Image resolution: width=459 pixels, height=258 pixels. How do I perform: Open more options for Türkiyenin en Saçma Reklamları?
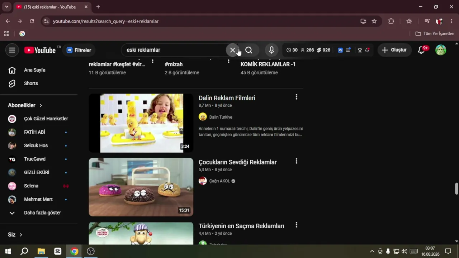[296, 225]
